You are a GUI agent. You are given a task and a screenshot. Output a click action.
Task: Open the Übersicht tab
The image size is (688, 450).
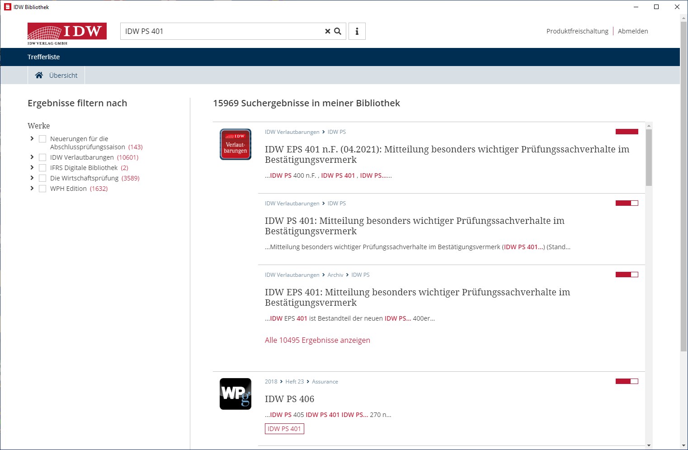tap(57, 75)
